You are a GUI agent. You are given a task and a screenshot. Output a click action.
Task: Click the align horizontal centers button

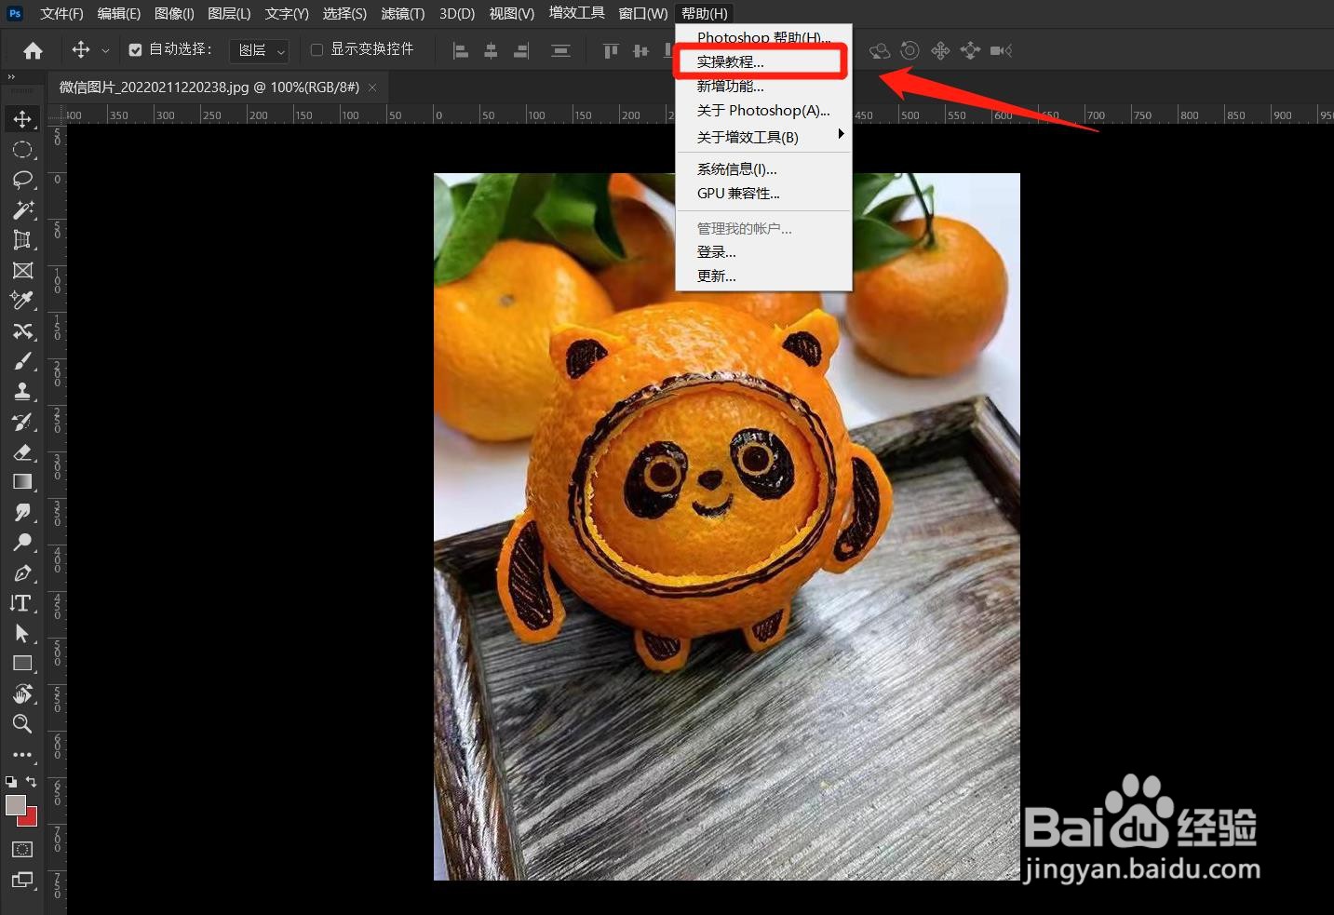(x=491, y=50)
